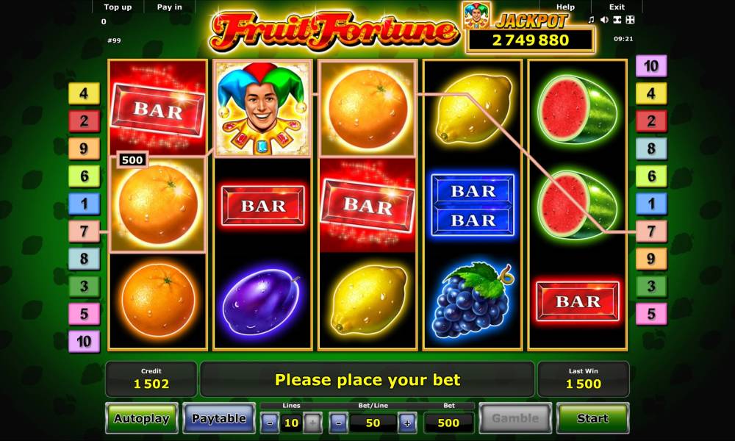Open the Top up option
The image size is (735, 441).
pyautogui.click(x=118, y=7)
